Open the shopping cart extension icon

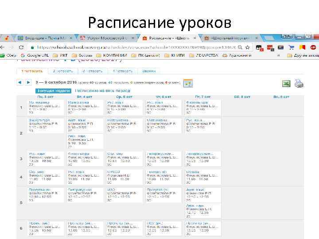click(x=292, y=47)
